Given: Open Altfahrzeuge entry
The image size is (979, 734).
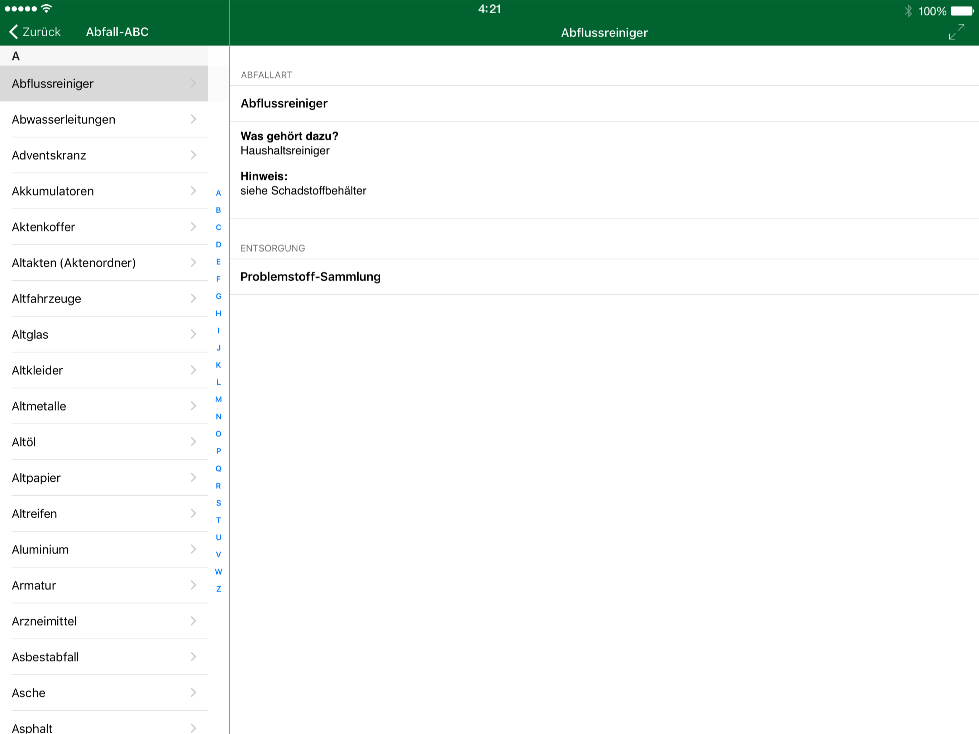Looking at the screenshot, I should tap(104, 299).
